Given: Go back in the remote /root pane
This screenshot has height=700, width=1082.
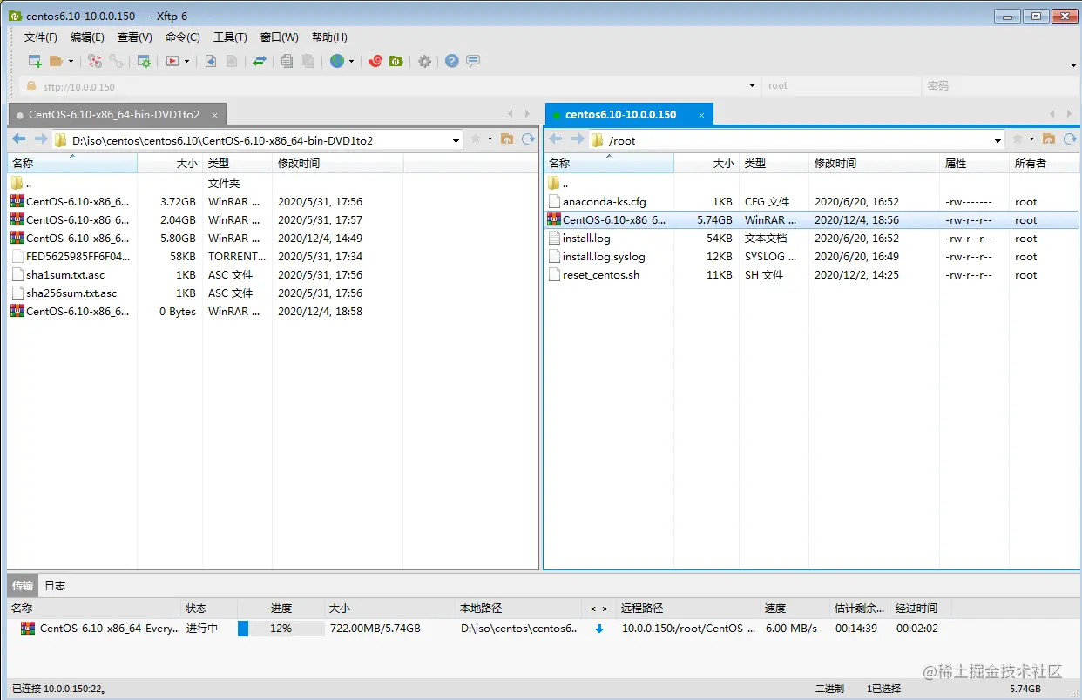Looking at the screenshot, I should (555, 139).
